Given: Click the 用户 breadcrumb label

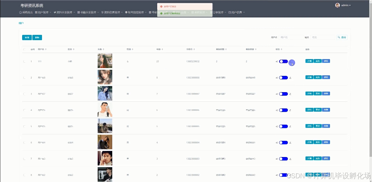Looking at the screenshot, I should pos(21,23).
